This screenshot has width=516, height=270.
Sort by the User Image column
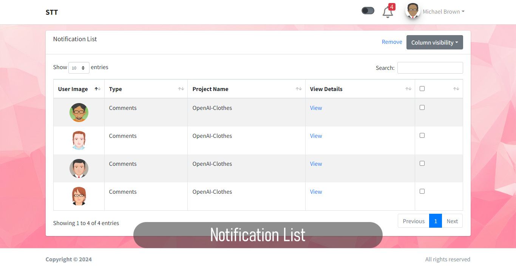79,89
